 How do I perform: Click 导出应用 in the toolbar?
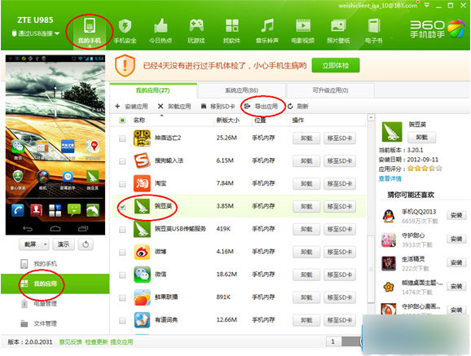pos(261,107)
